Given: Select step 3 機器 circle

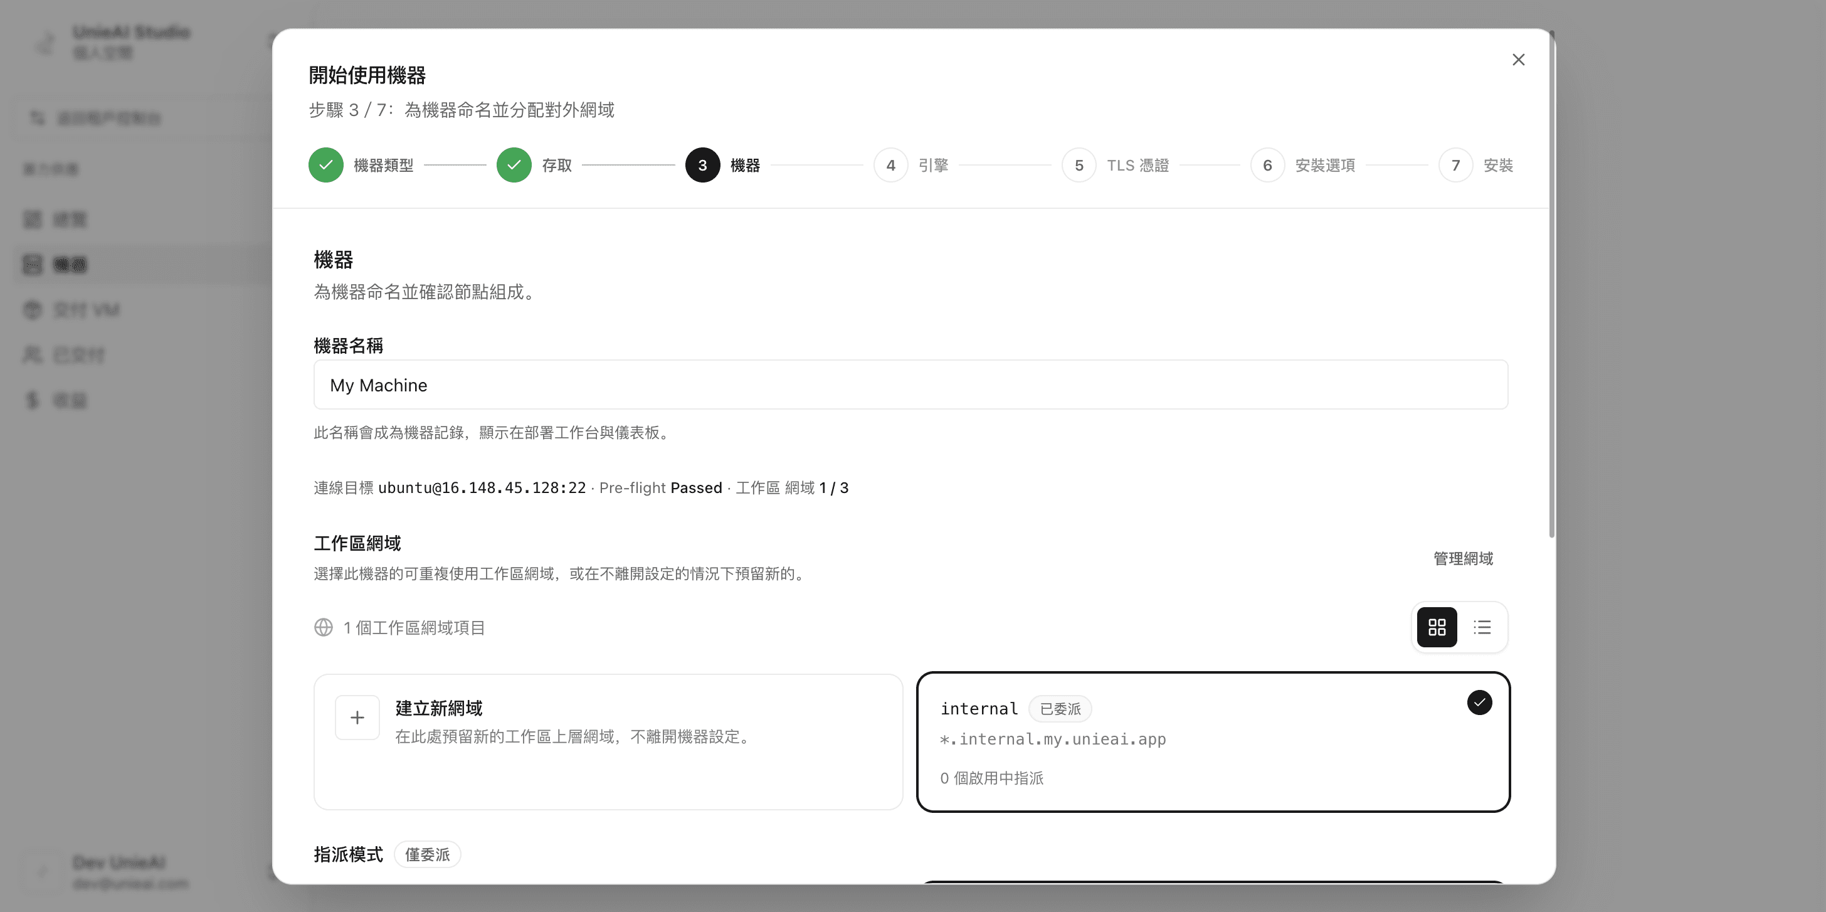Looking at the screenshot, I should pyautogui.click(x=702, y=165).
